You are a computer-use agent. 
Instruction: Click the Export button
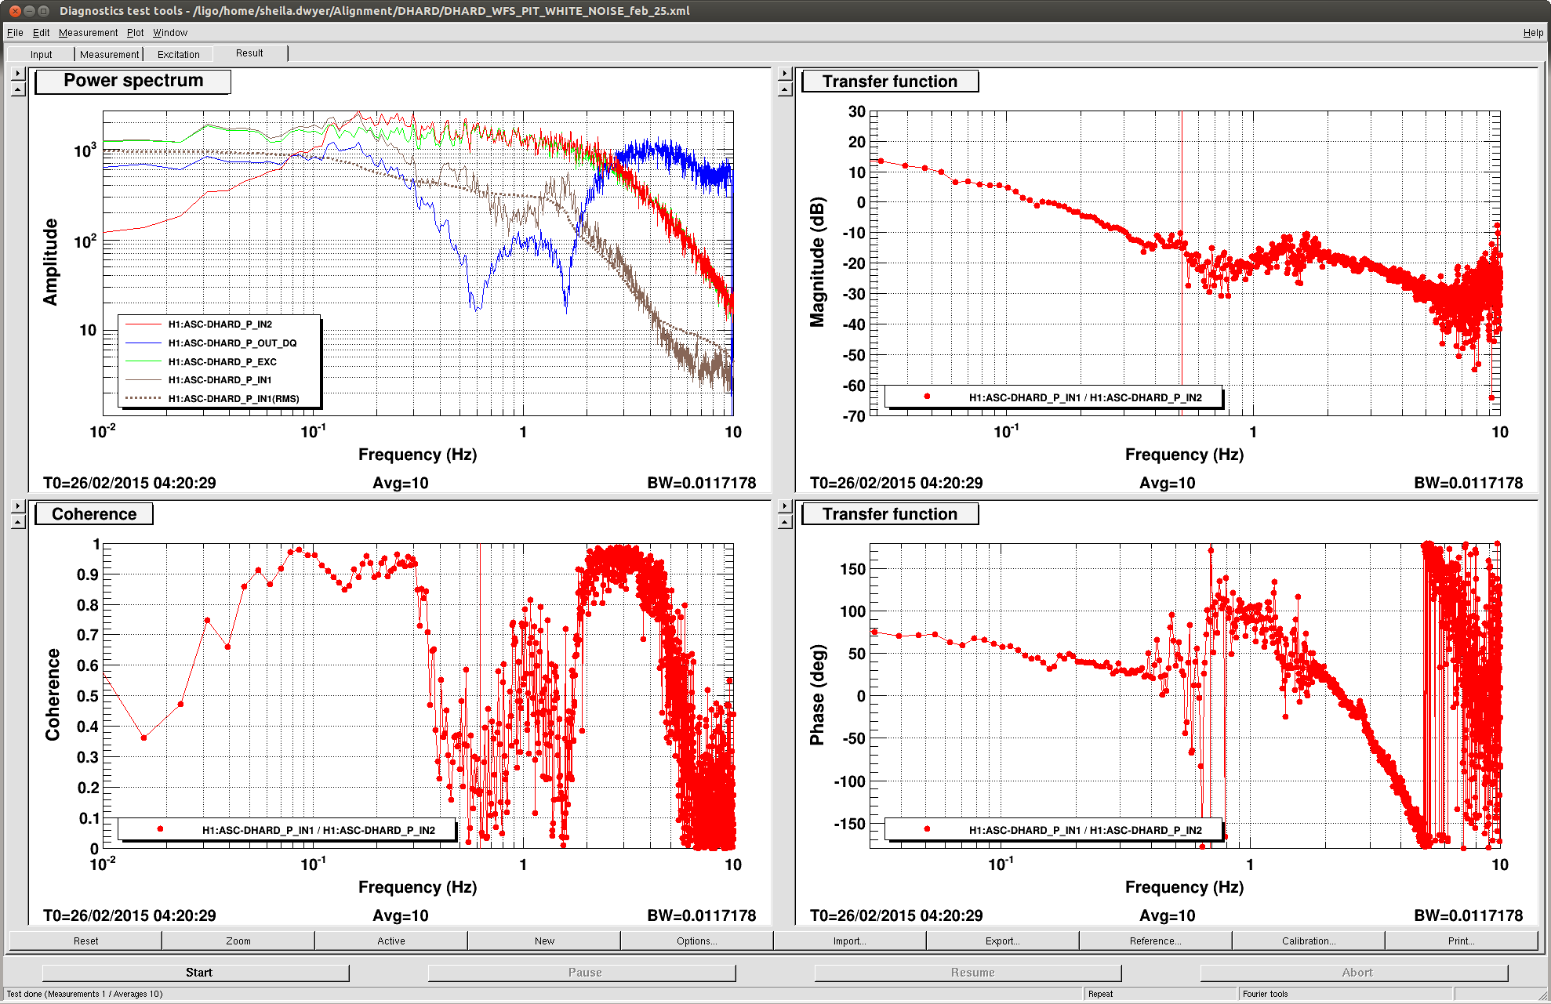point(1003,941)
